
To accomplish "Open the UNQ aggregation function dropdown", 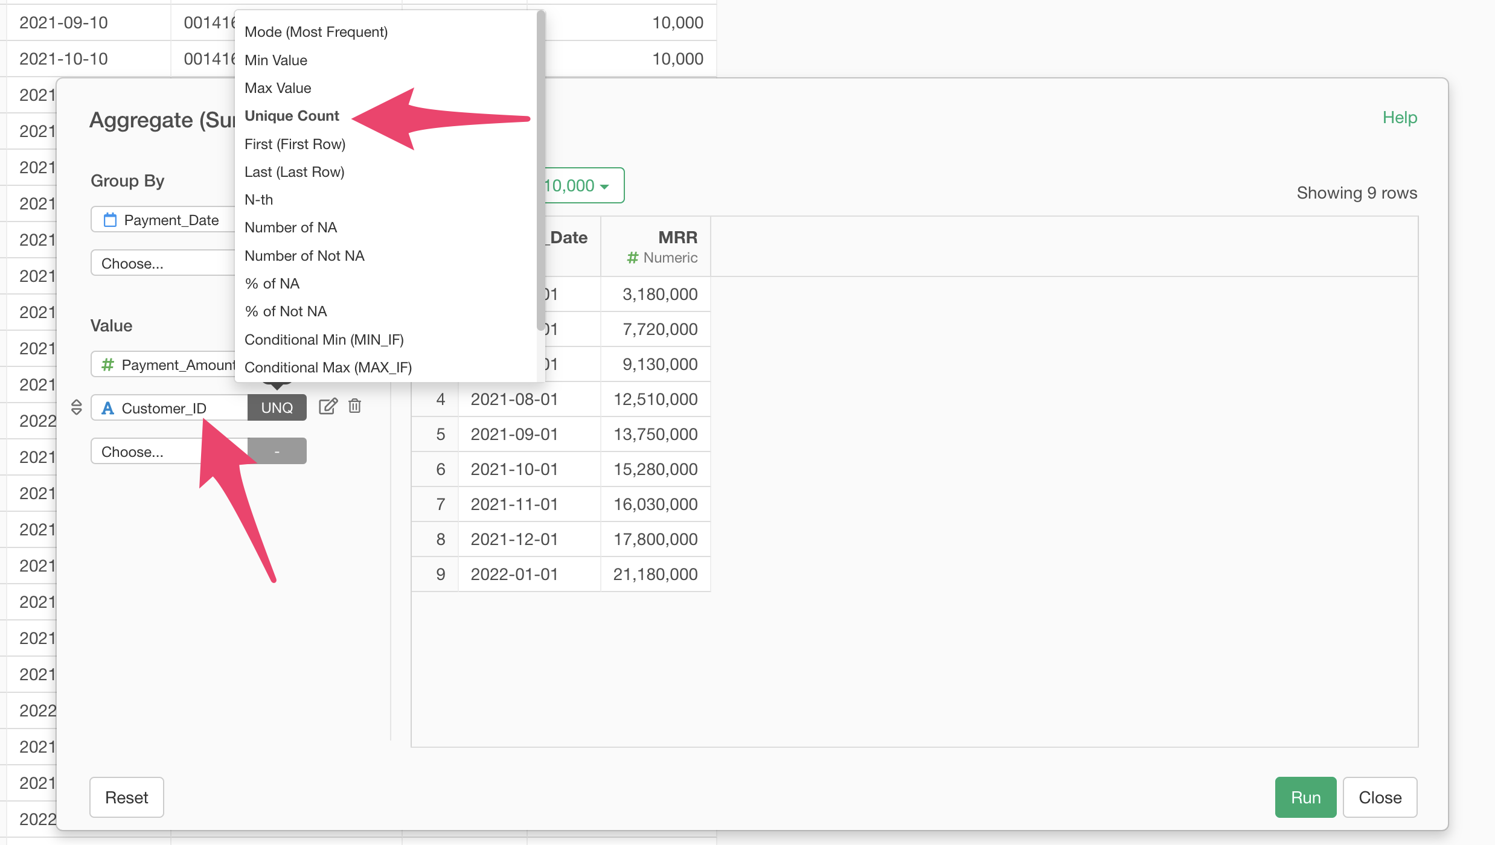I will point(277,408).
